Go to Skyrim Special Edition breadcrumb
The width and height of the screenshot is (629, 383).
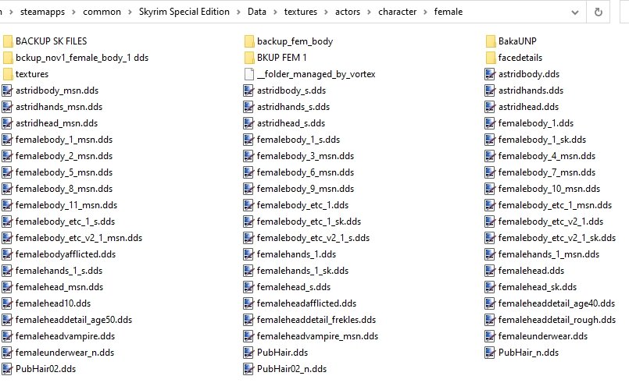tap(184, 12)
